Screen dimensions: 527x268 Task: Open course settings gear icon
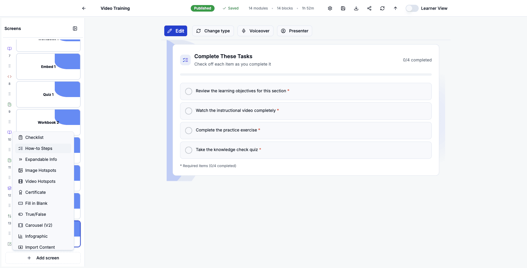tap(330, 8)
